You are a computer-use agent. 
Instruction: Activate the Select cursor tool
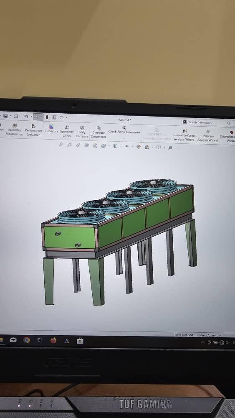pos(36,117)
